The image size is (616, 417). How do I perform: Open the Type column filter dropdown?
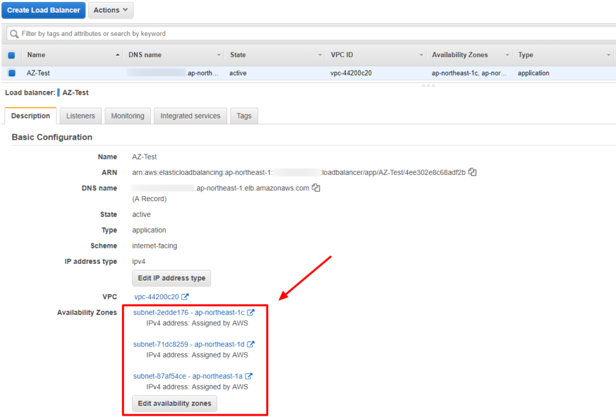click(x=608, y=55)
